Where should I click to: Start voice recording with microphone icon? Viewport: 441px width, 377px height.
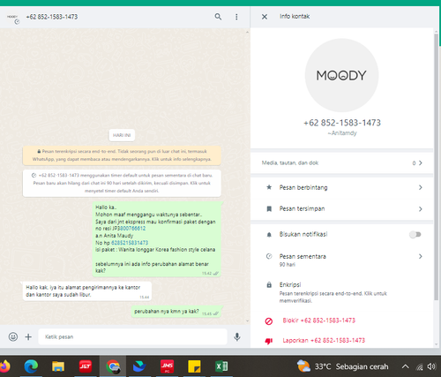tap(237, 336)
